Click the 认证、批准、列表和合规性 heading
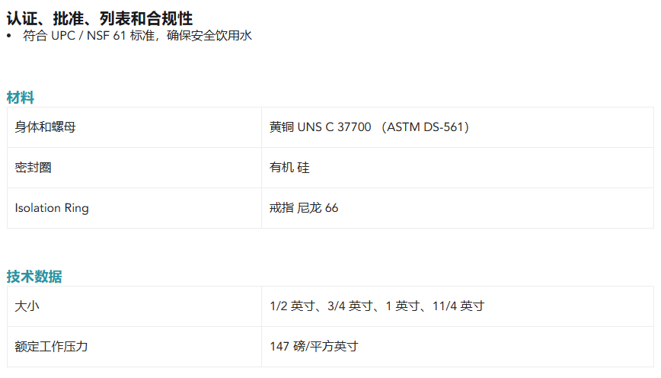The image size is (661, 378). (100, 18)
